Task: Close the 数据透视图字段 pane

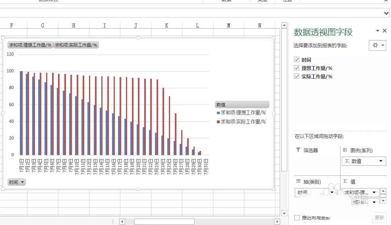Action: (x=385, y=31)
